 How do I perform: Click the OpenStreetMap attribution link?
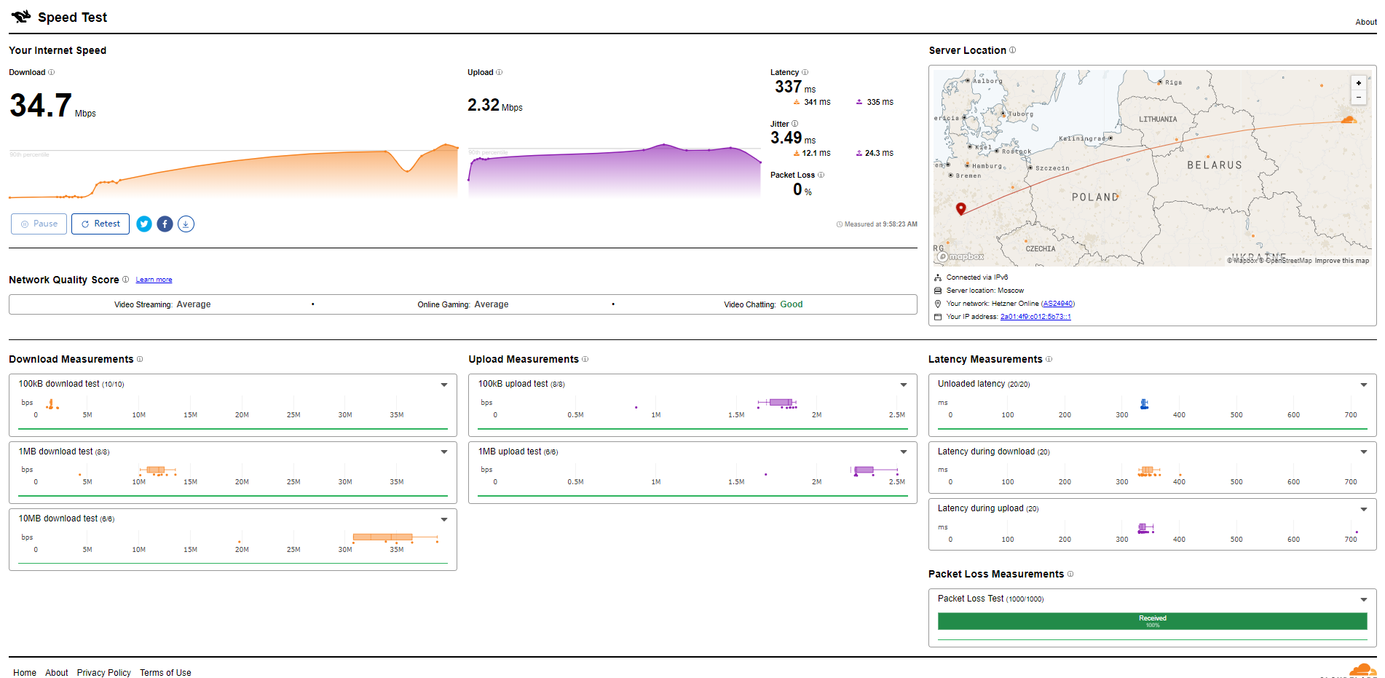tap(1286, 261)
